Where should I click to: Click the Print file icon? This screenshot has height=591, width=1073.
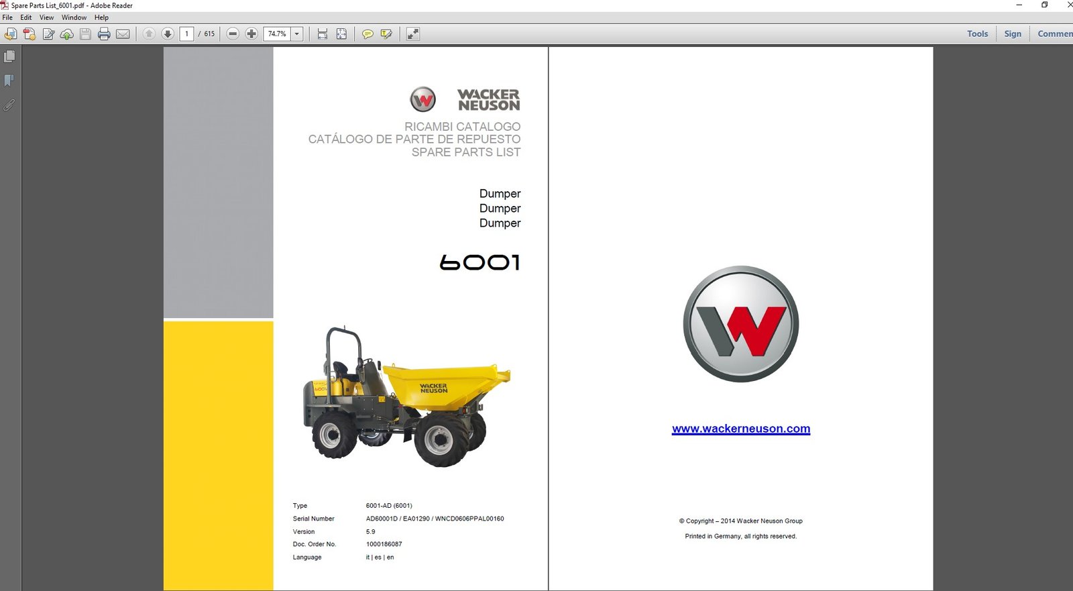[104, 34]
